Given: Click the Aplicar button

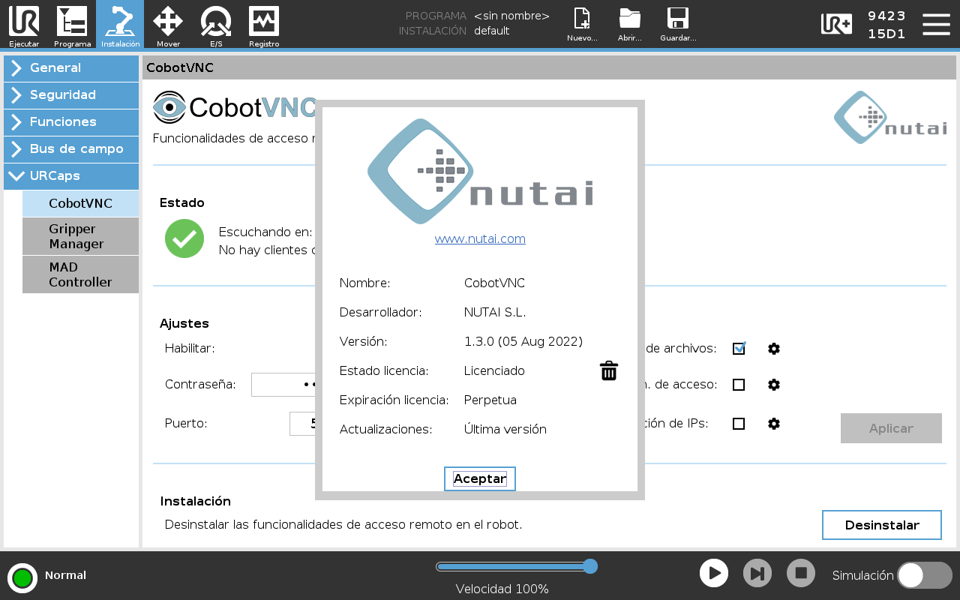Looking at the screenshot, I should tap(891, 428).
